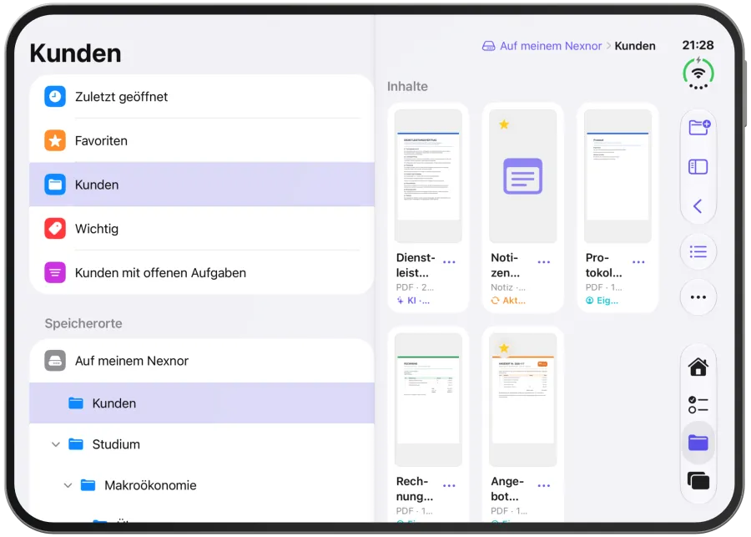Click the clock icon beside Zuletzt geöffnet
This screenshot has width=751, height=537.
55,96
